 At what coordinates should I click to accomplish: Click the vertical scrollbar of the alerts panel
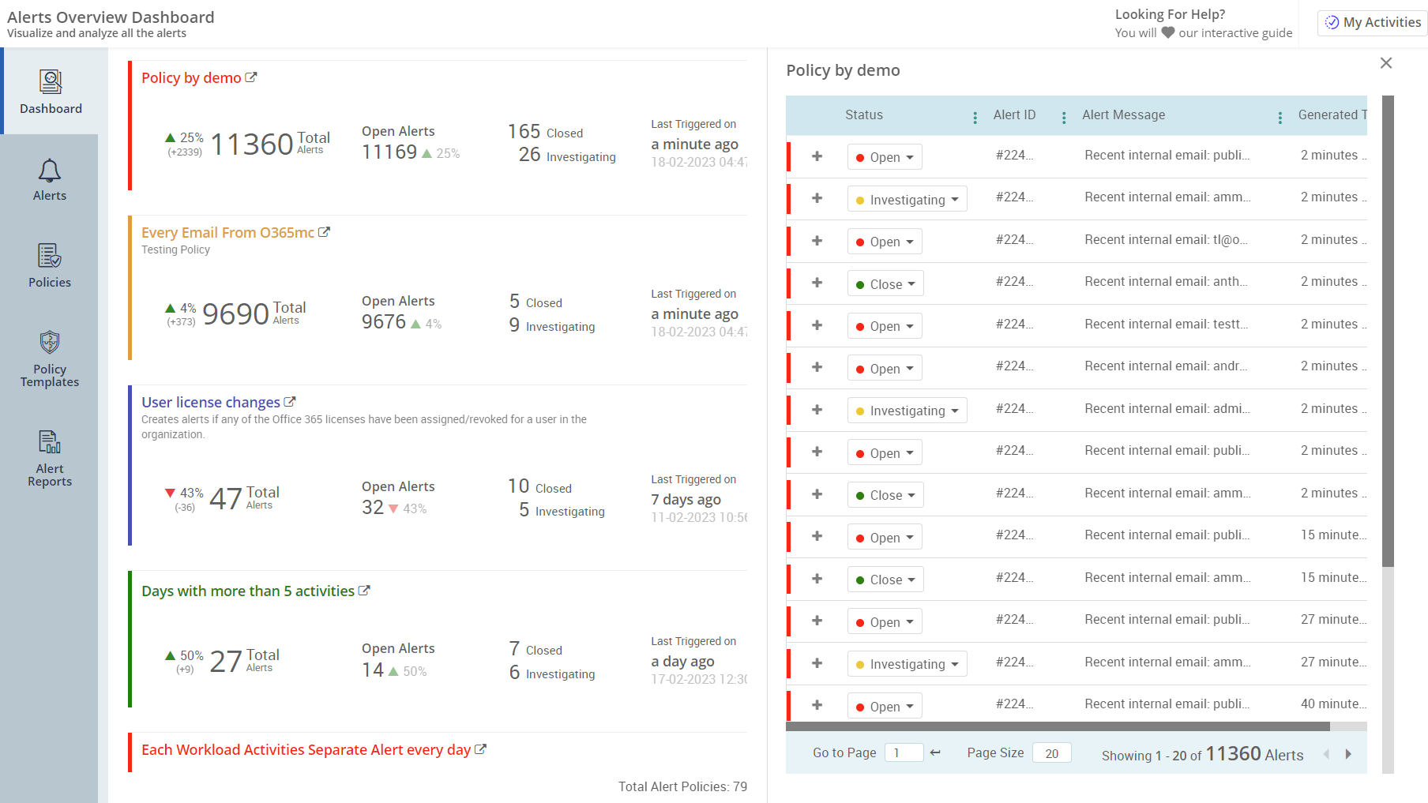tap(1387, 316)
